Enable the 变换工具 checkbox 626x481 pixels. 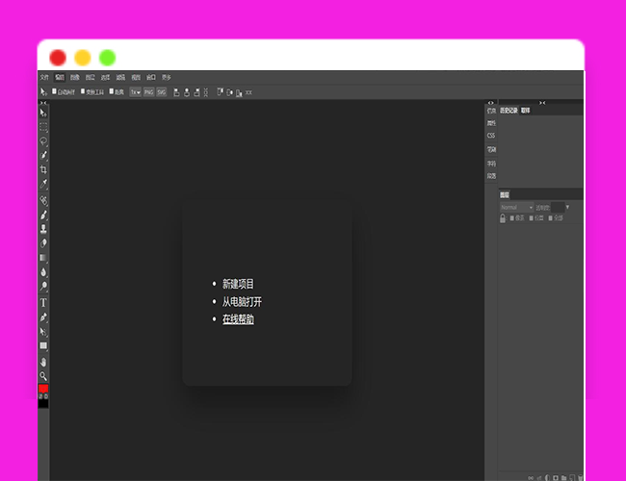click(84, 92)
